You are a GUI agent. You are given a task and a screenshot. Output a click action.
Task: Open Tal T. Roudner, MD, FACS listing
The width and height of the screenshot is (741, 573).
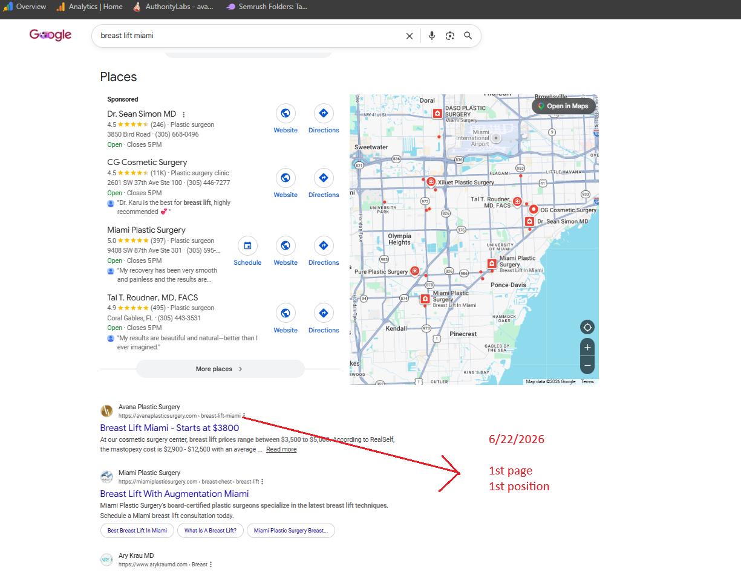coord(152,297)
